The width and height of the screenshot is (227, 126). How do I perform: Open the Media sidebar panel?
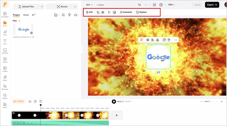[5, 24]
